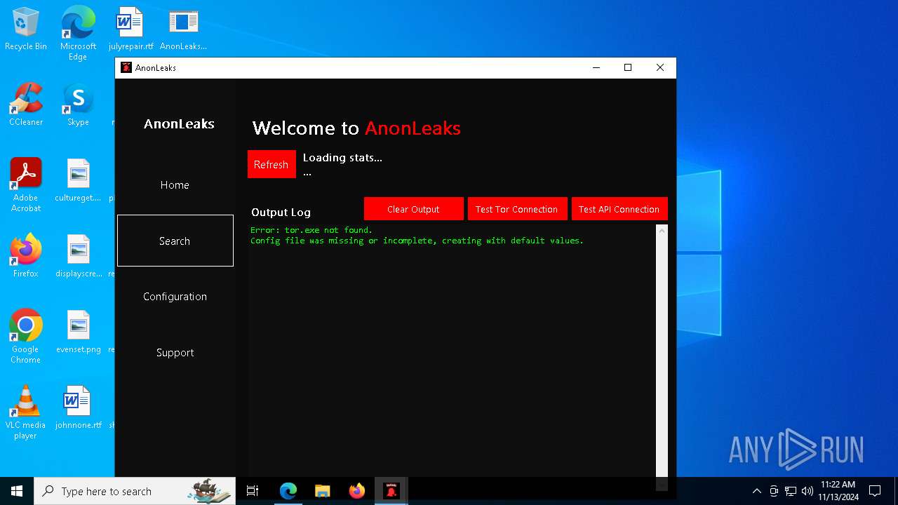The image size is (898, 505).
Task: Open Skype desktop shortcut
Action: [78, 105]
